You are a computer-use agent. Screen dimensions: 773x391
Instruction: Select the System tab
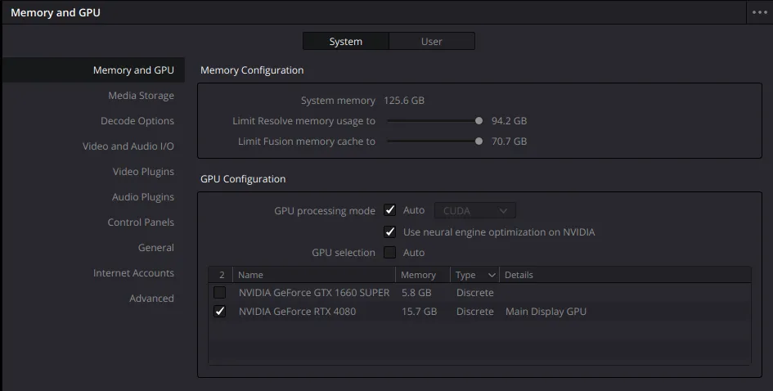pos(345,42)
